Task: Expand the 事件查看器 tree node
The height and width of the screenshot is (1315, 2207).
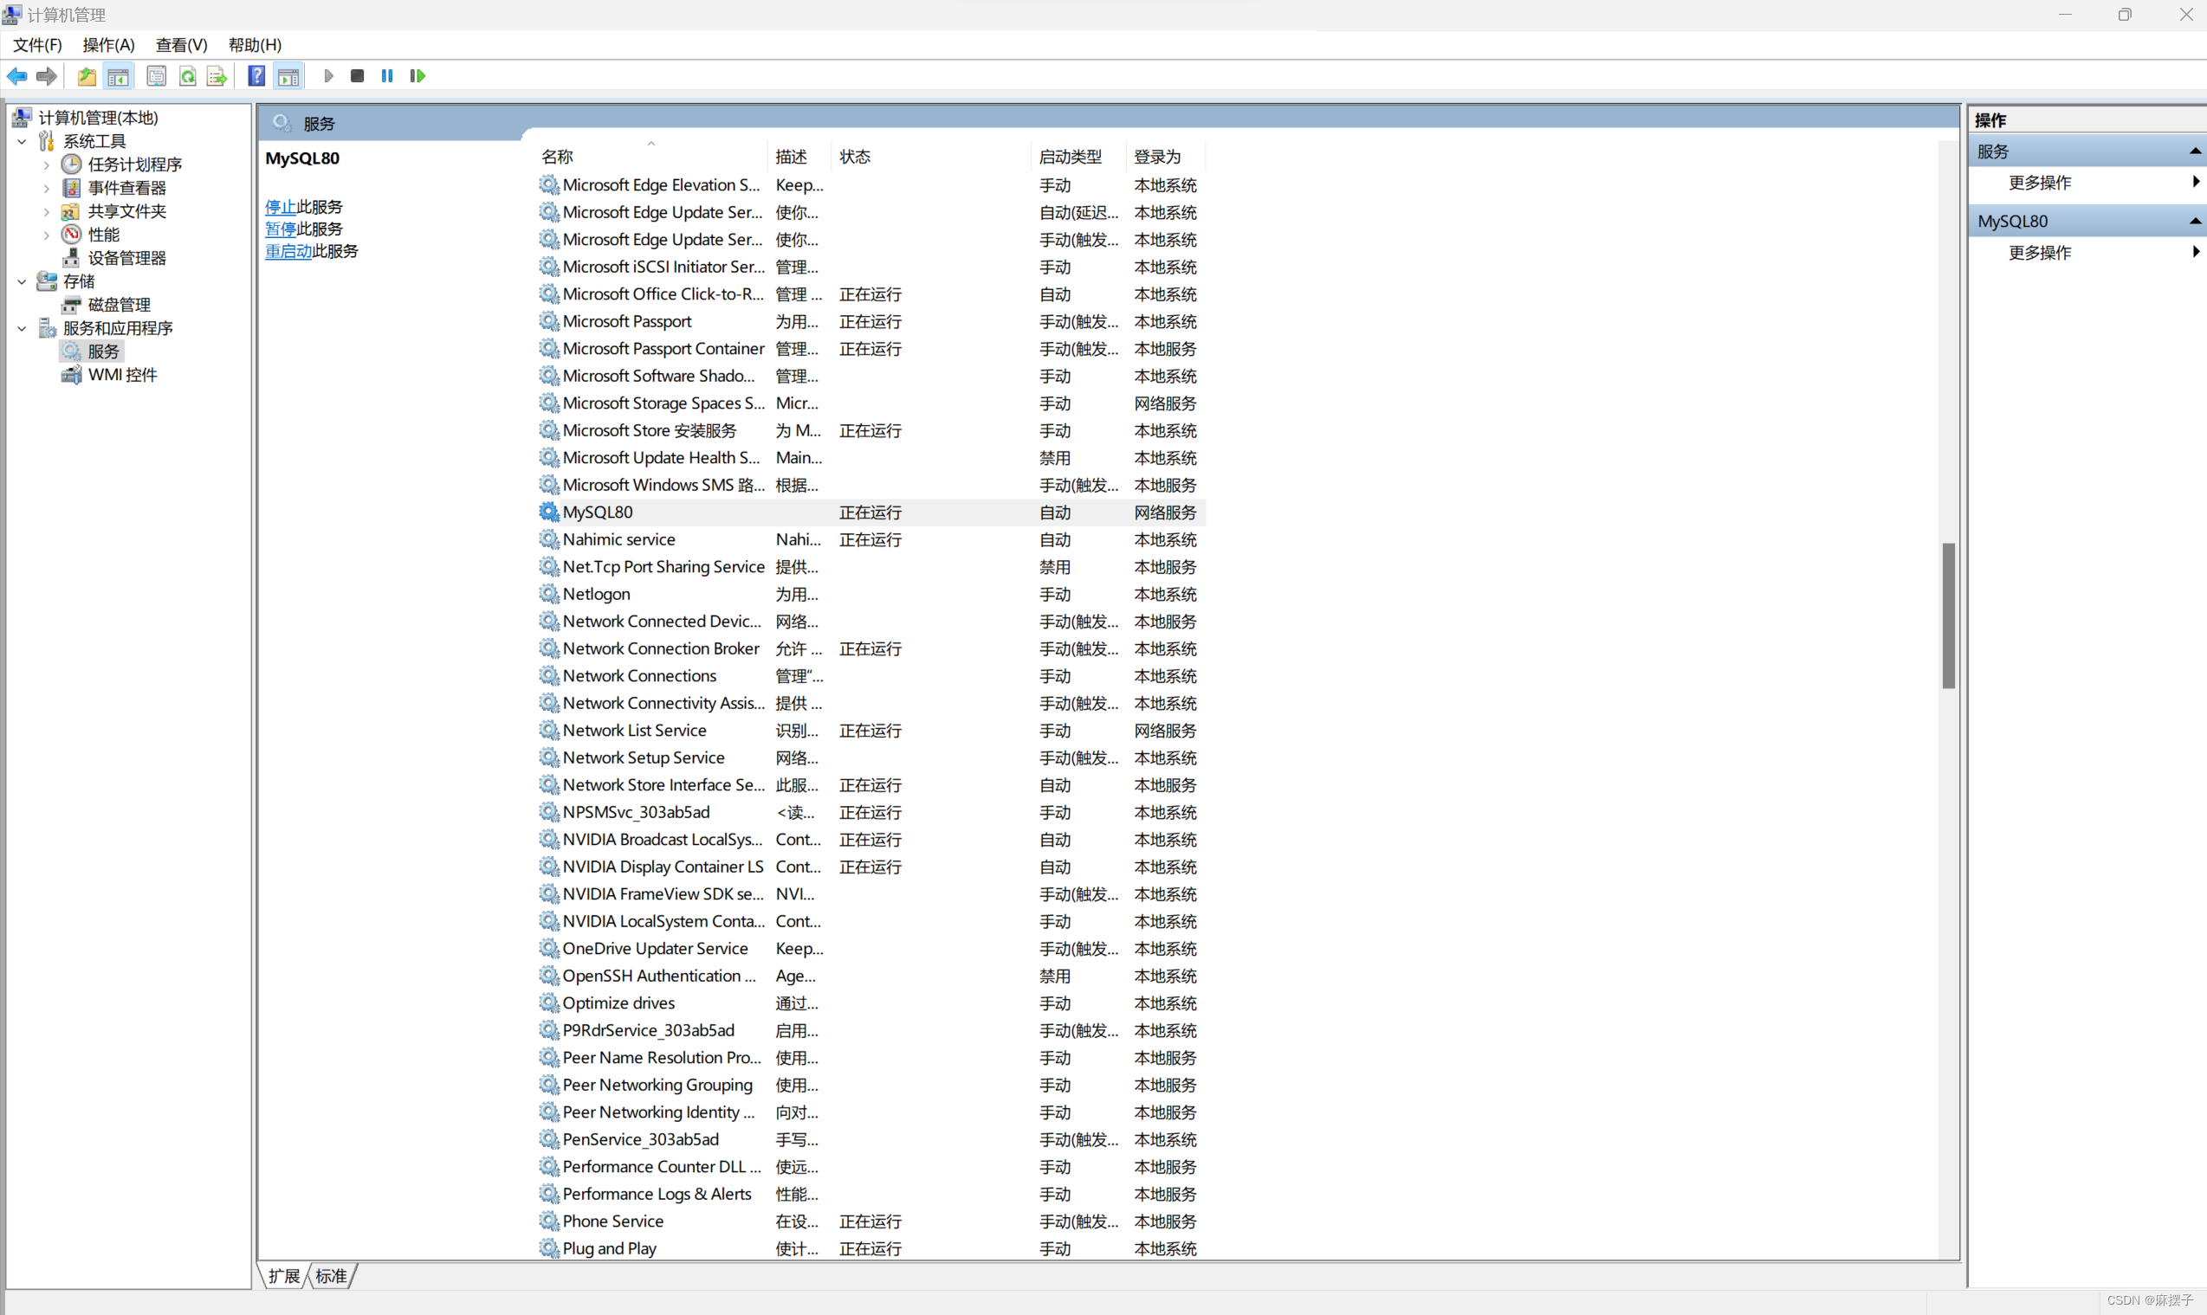Action: (x=46, y=188)
